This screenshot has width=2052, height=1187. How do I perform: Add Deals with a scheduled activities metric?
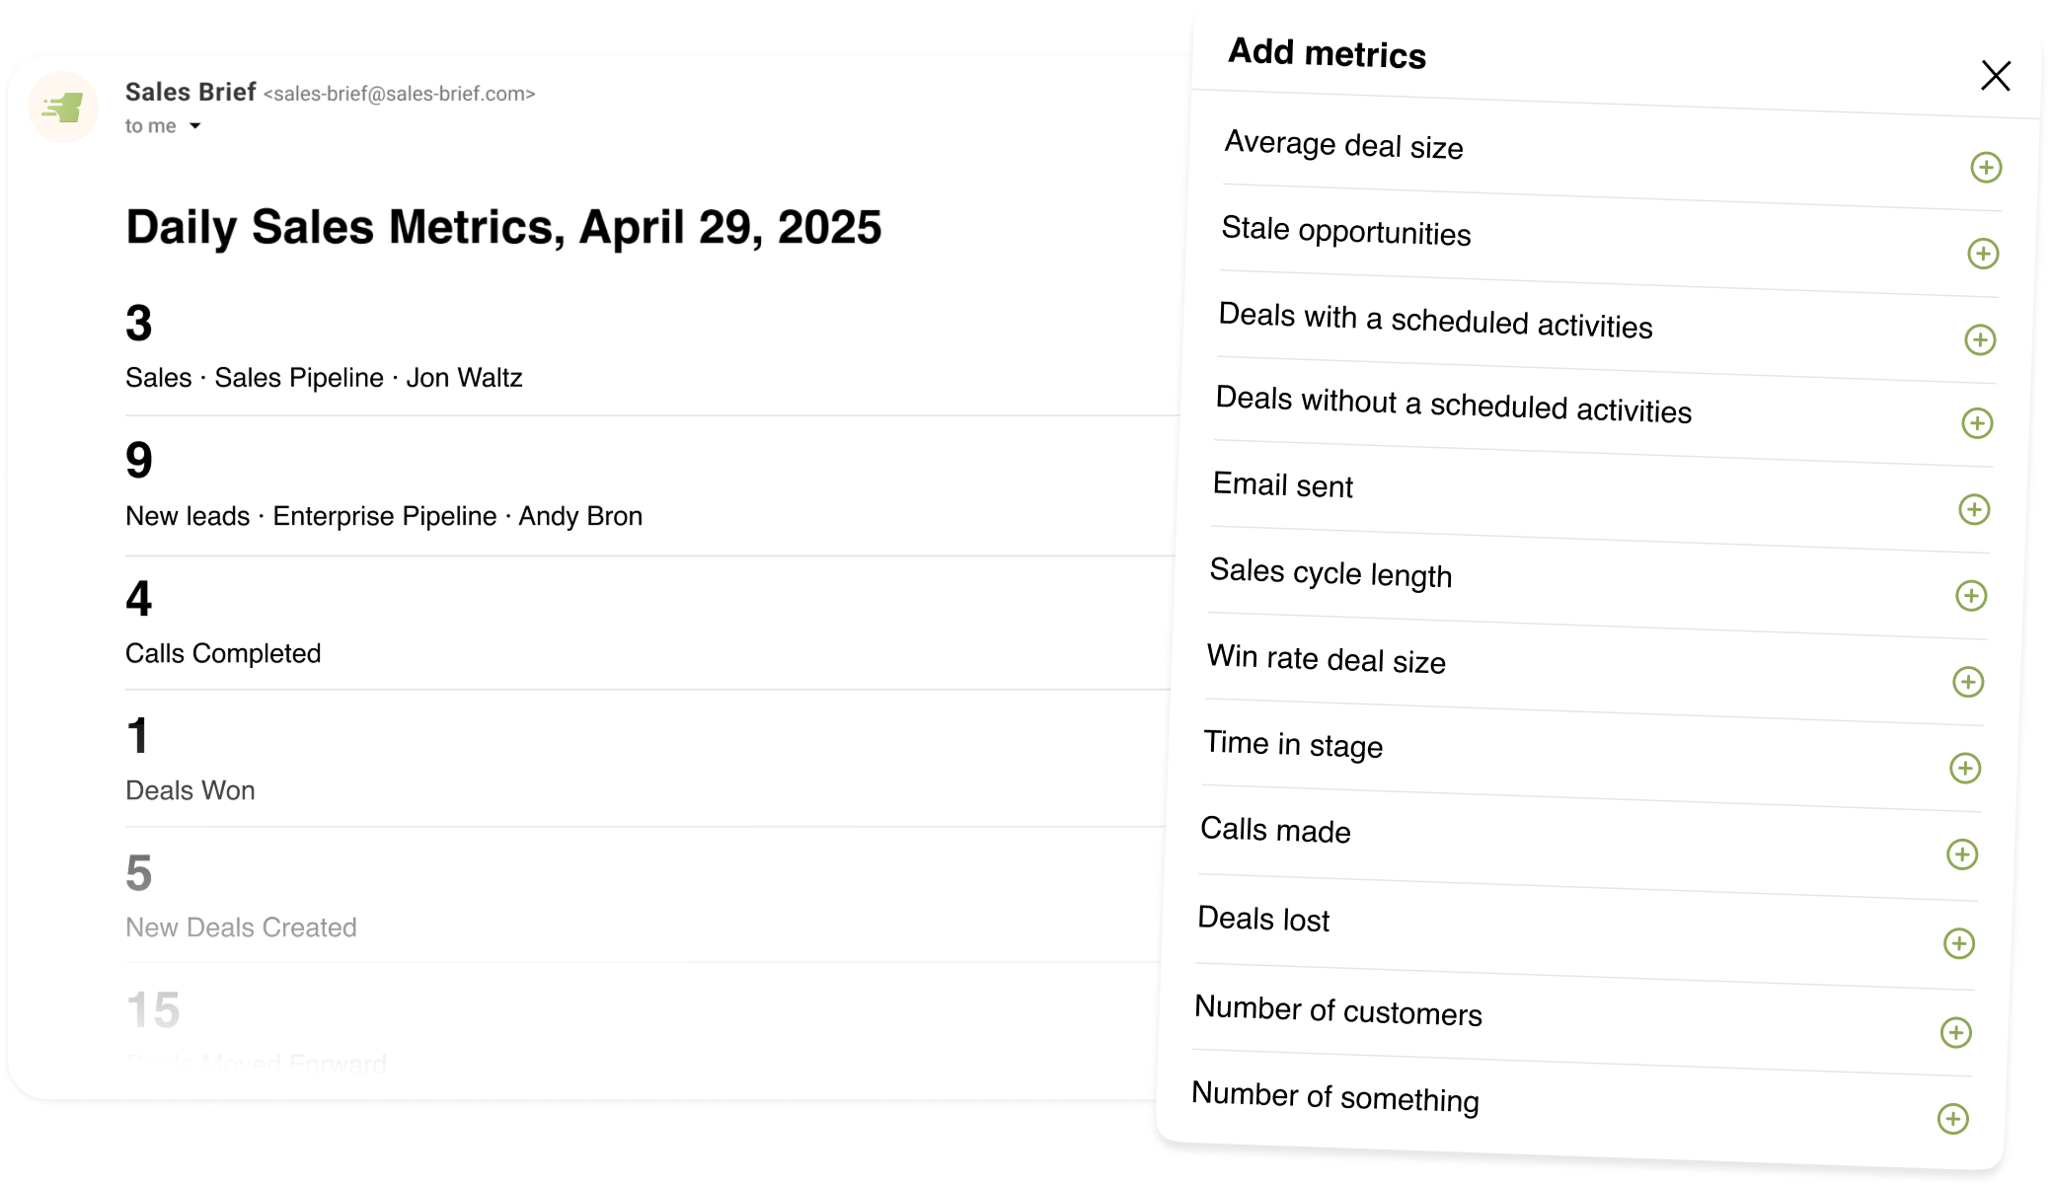point(1980,340)
